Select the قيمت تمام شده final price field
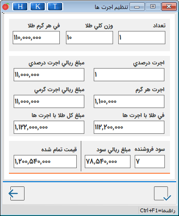The width and height of the screenshot is (179, 216). 45,162
